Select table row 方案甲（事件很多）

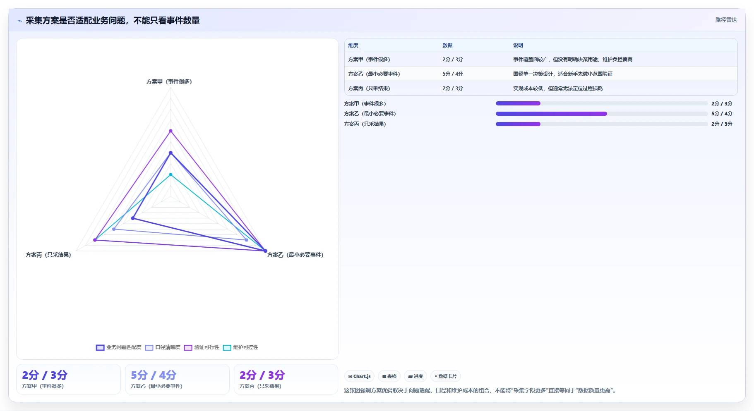click(541, 60)
